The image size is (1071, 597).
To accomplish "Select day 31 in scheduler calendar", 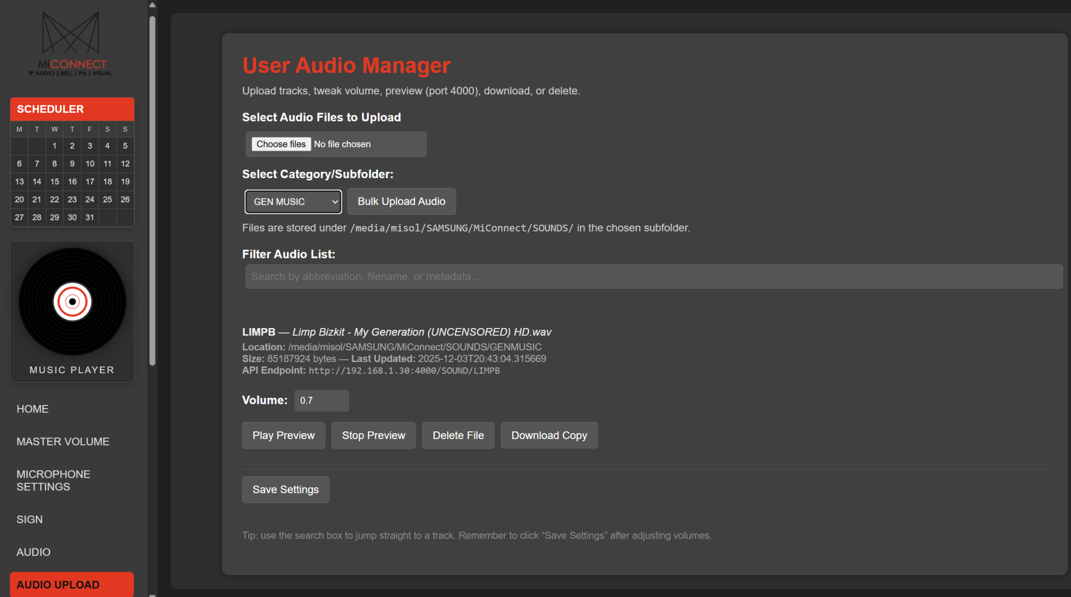I will pos(90,217).
